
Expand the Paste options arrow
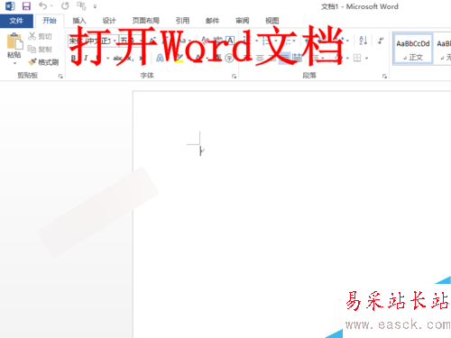14,63
